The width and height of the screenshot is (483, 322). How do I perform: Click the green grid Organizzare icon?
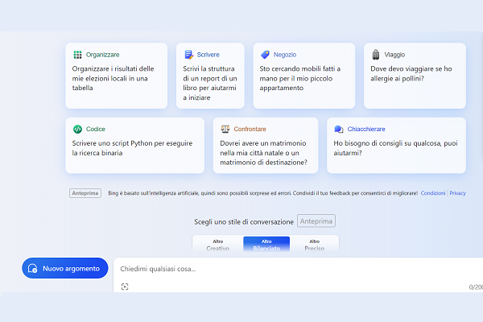(77, 55)
